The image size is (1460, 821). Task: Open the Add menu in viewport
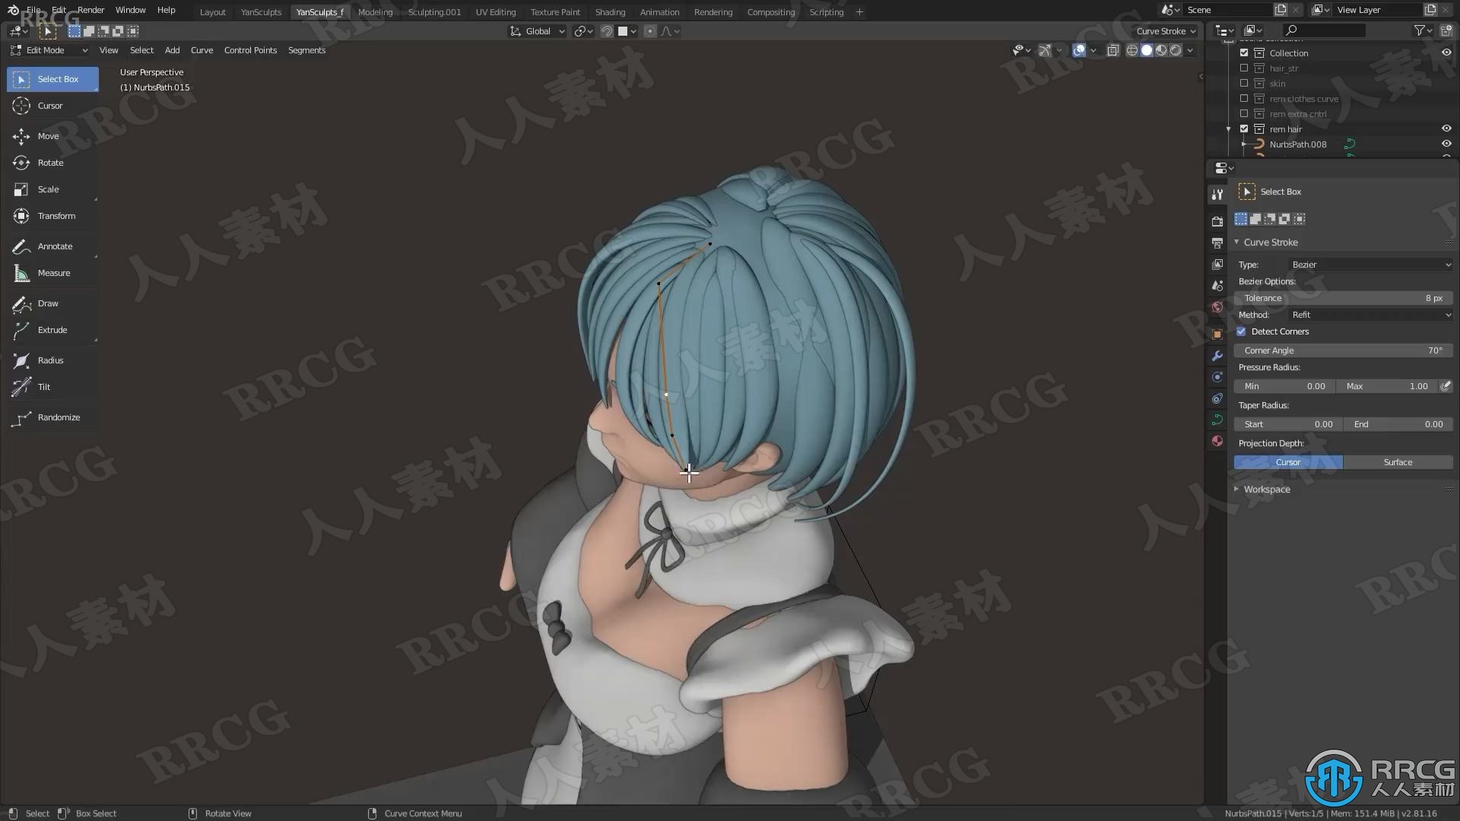pos(173,50)
